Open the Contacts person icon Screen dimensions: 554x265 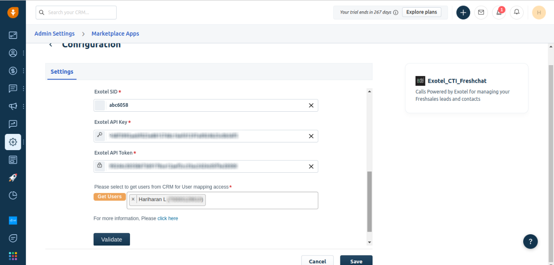coord(13,53)
